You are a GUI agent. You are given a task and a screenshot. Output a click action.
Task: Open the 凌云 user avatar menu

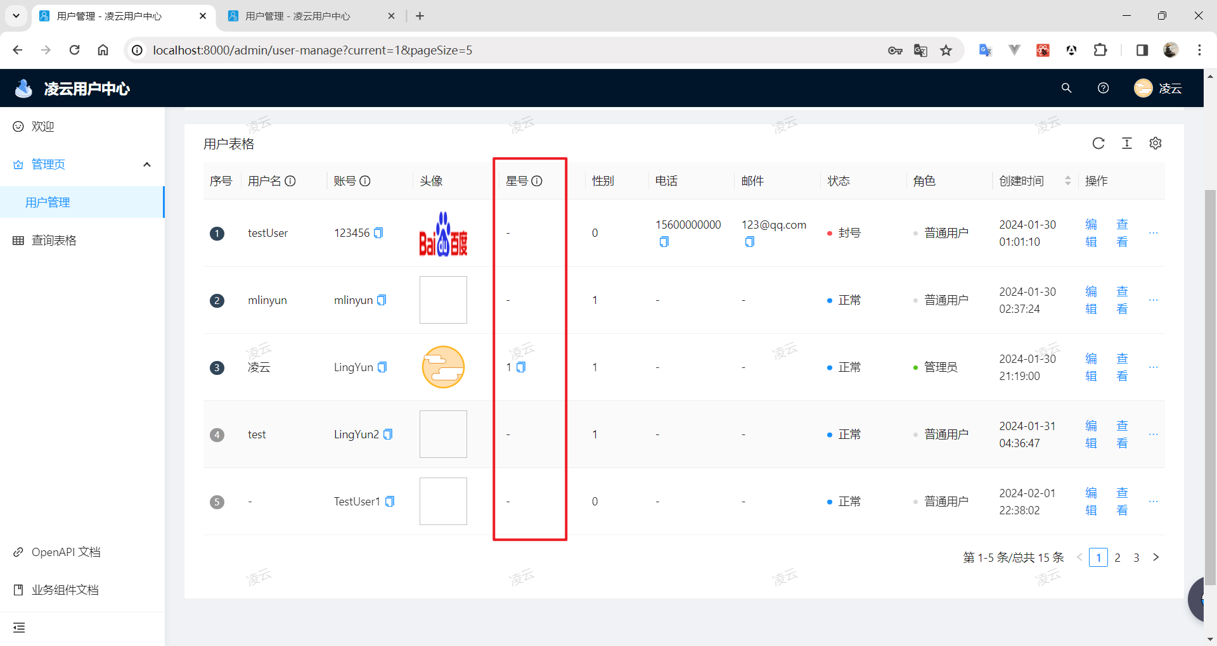pos(1157,88)
